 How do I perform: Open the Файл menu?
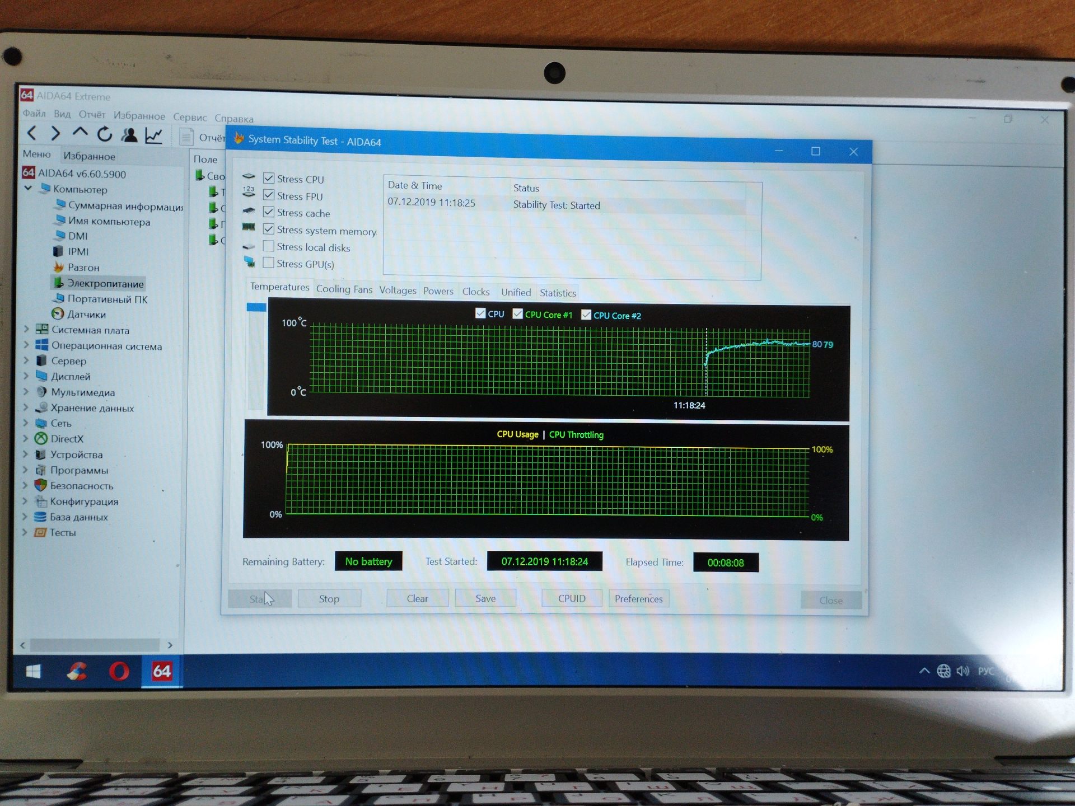tap(34, 114)
